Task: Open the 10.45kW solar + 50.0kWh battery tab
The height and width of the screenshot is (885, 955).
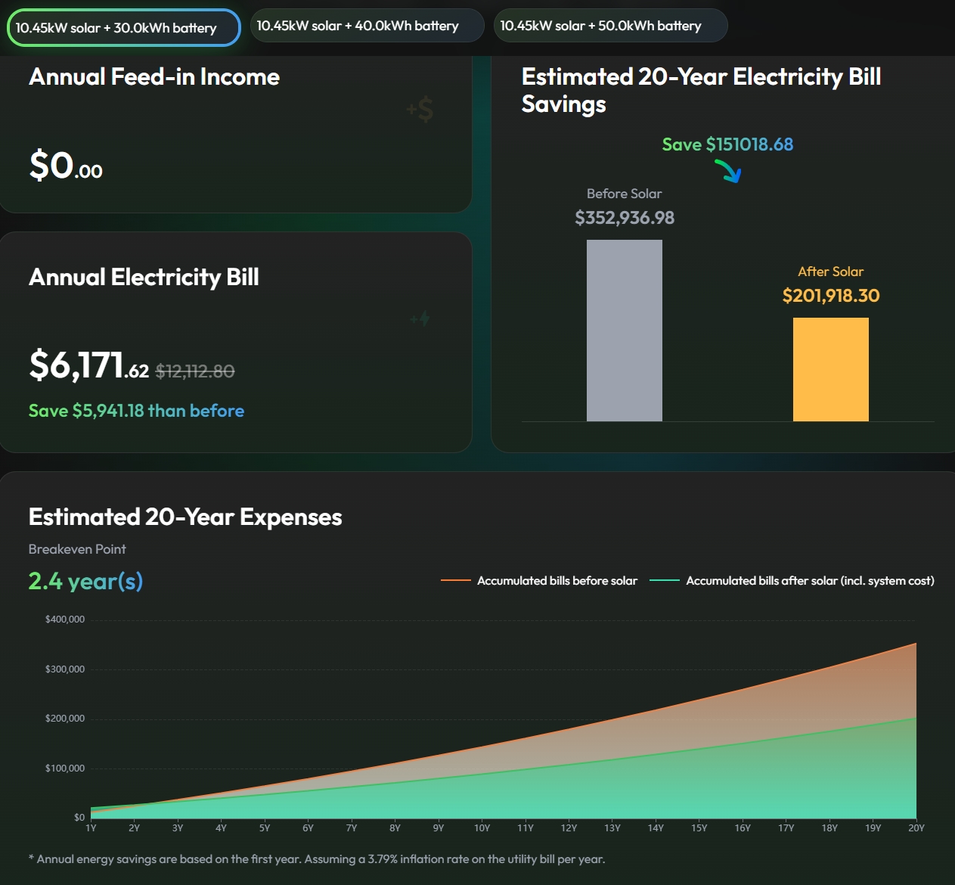Action: [609, 26]
